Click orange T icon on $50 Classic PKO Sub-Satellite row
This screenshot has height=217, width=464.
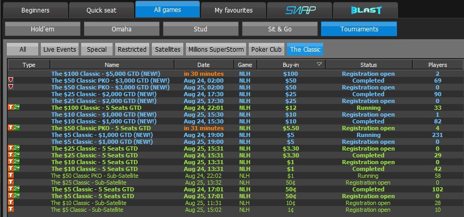pos(10,175)
